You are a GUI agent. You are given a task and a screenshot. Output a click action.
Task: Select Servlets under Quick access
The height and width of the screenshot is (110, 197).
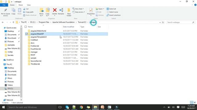point(10,55)
